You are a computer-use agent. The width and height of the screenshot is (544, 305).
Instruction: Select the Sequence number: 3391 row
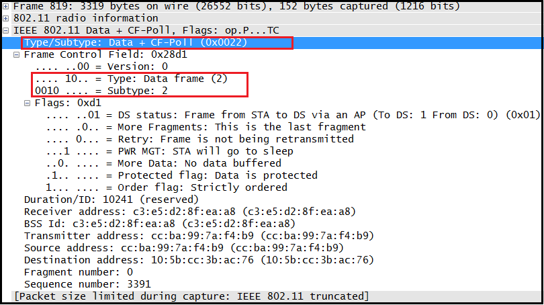click(x=88, y=284)
